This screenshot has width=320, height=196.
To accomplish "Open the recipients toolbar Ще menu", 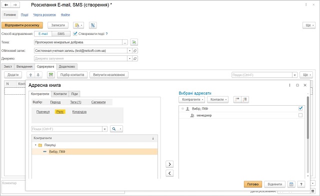I will pyautogui.click(x=306, y=75).
